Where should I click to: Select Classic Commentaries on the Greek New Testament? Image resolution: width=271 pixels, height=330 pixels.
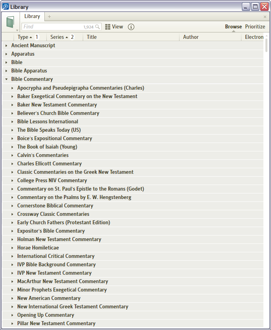pos(133,172)
